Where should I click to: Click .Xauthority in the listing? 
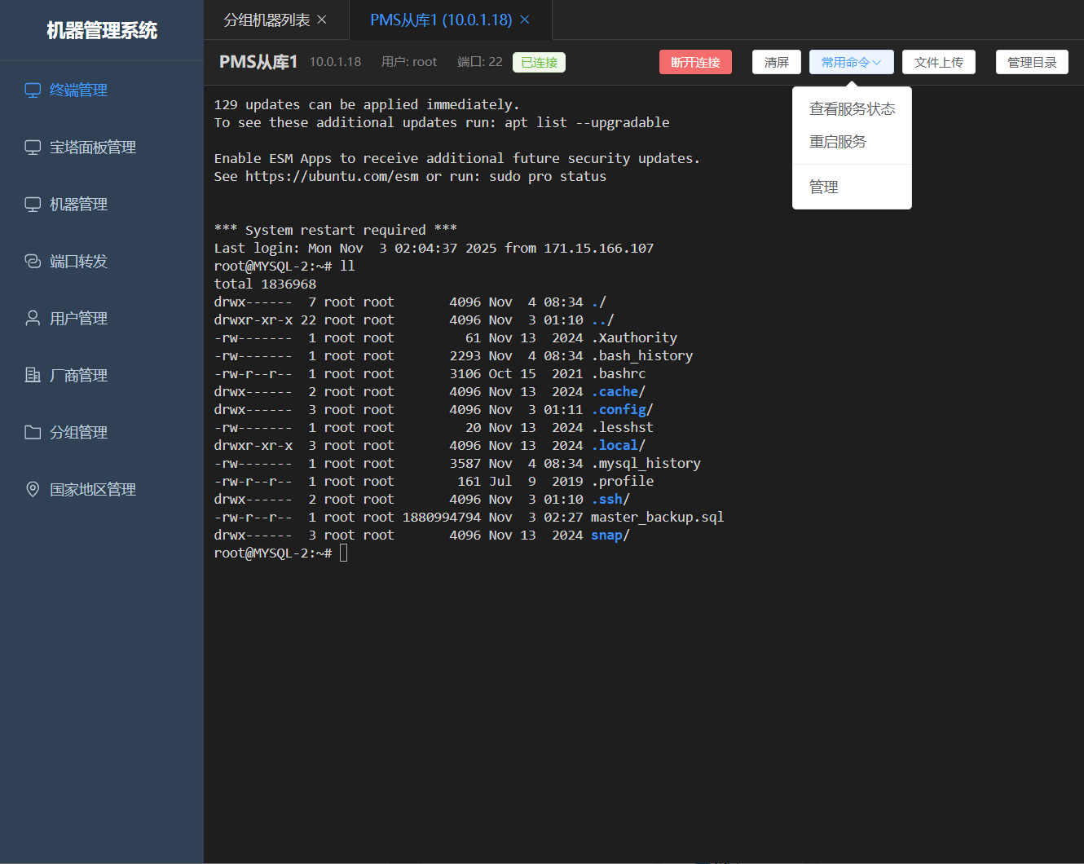pyautogui.click(x=634, y=338)
